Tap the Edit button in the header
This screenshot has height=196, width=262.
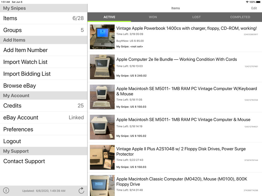(254, 8)
